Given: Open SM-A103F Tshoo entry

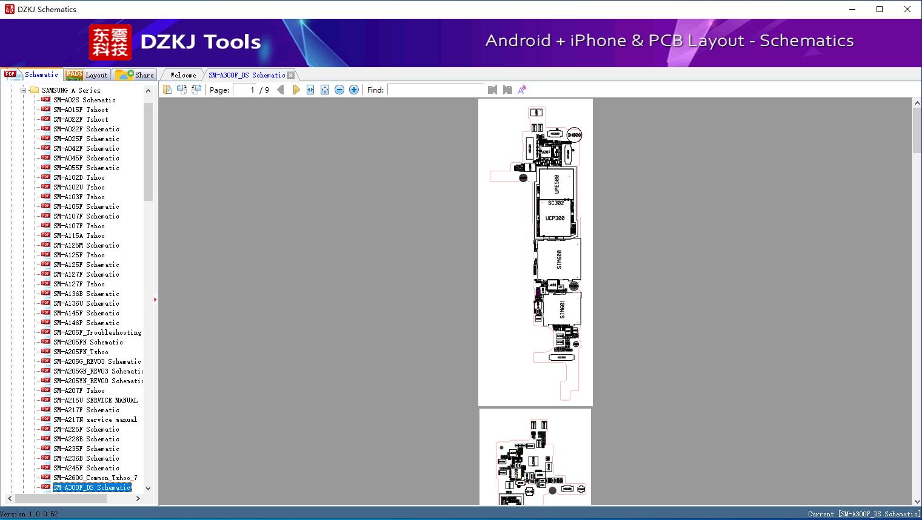Looking at the screenshot, I should point(79,197).
